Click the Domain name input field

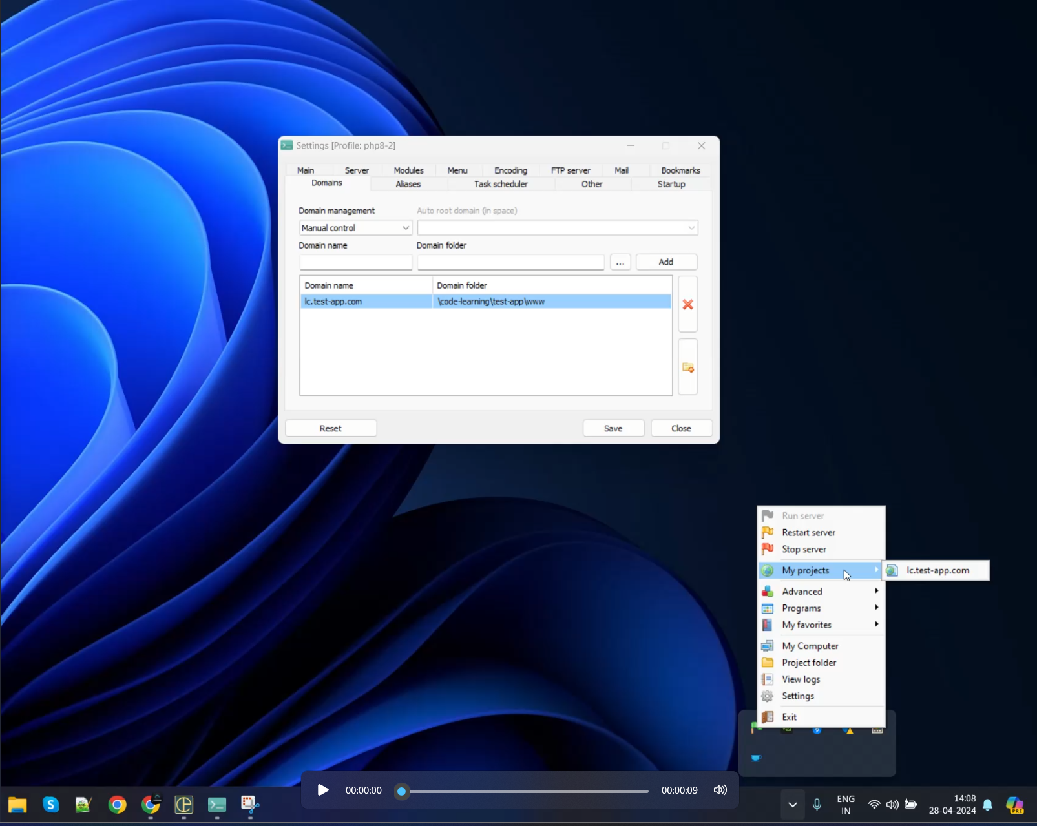tap(355, 262)
